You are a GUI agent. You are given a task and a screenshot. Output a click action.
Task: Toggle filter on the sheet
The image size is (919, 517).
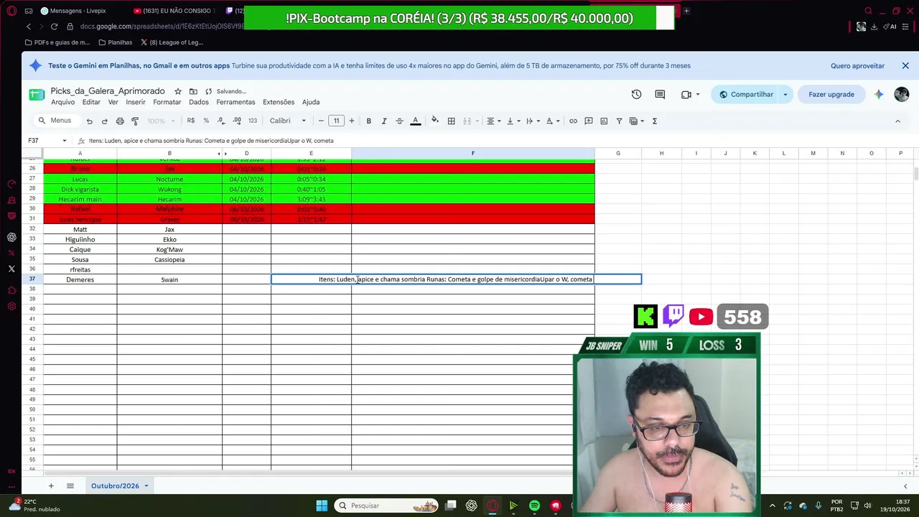pyautogui.click(x=619, y=121)
